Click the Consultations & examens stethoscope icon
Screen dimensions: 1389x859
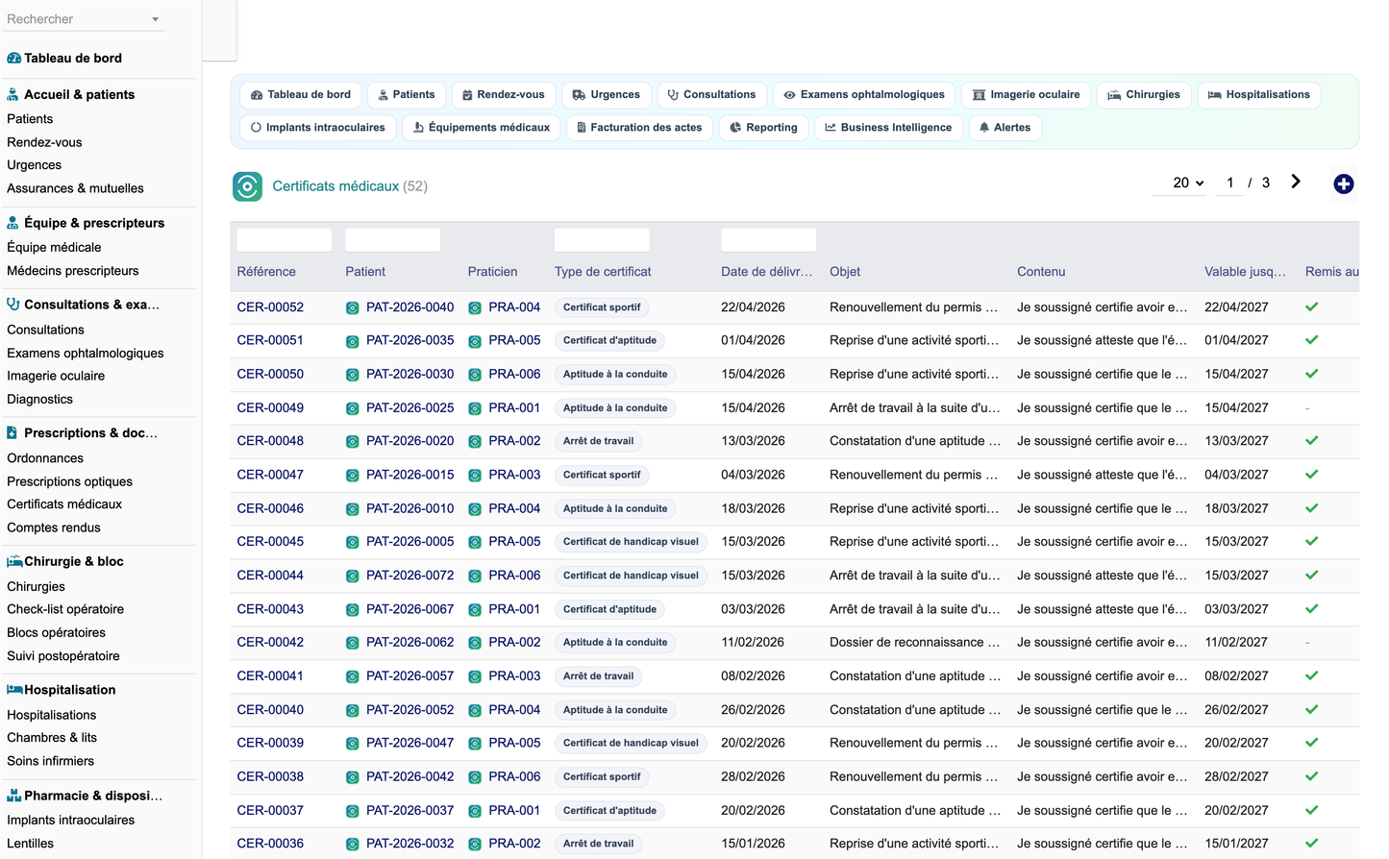click(13, 305)
